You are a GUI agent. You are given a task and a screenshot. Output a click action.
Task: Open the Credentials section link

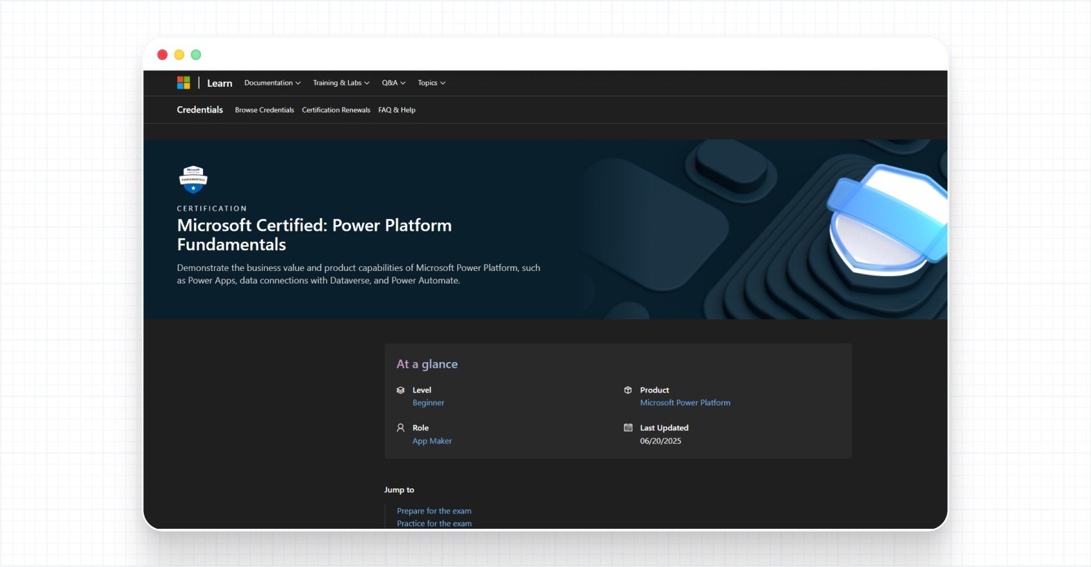200,110
